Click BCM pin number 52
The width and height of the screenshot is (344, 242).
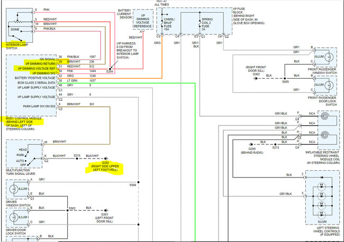(60, 76)
